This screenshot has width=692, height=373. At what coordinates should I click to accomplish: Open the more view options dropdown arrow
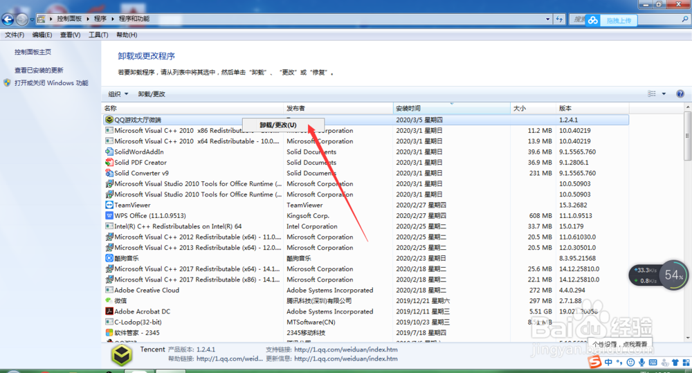[664, 93]
